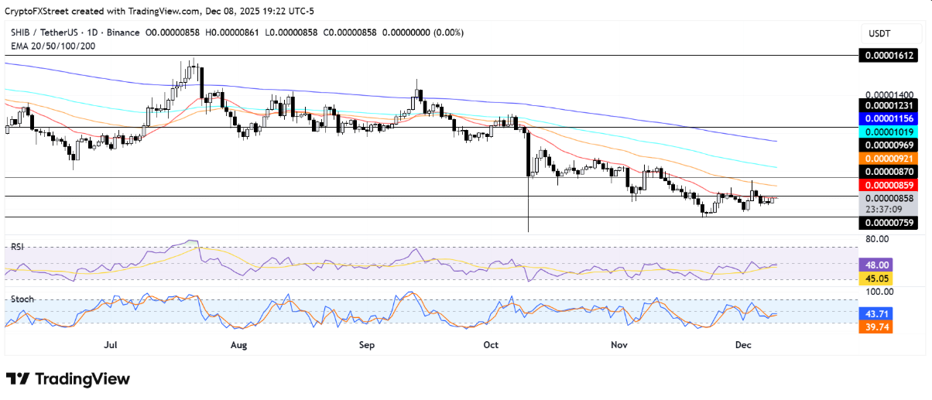
Task: Click the red 0.00000859 EMA price tag
Action: tap(890, 185)
